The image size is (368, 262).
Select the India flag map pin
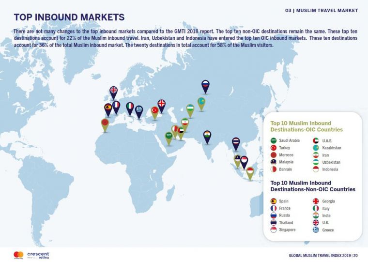(x=207, y=137)
